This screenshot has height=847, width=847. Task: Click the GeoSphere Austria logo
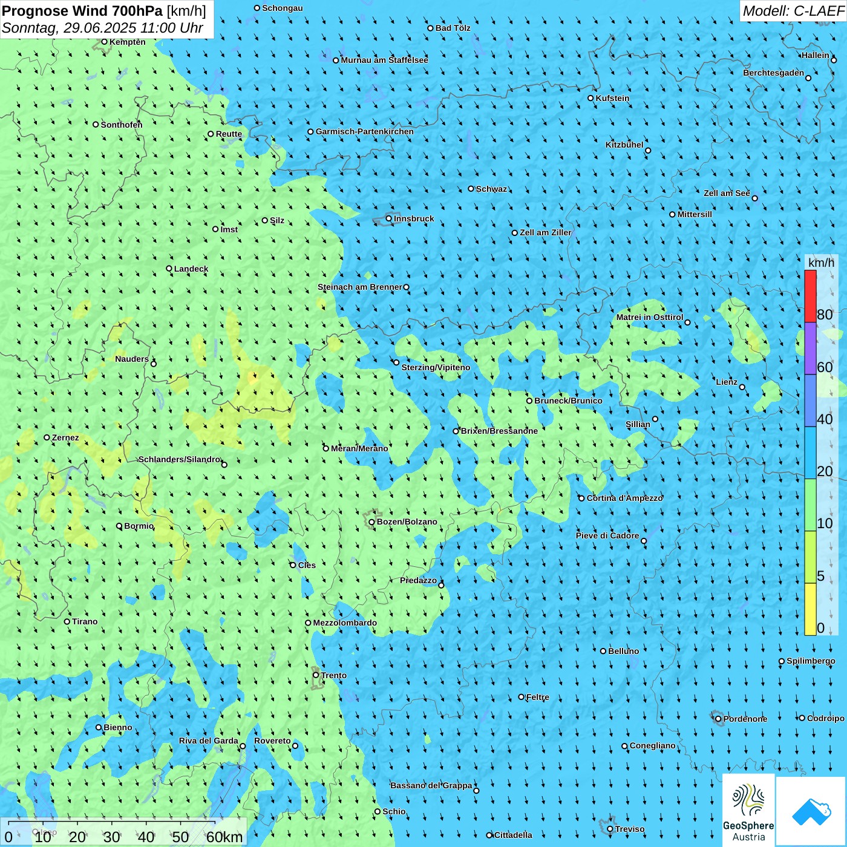click(748, 809)
